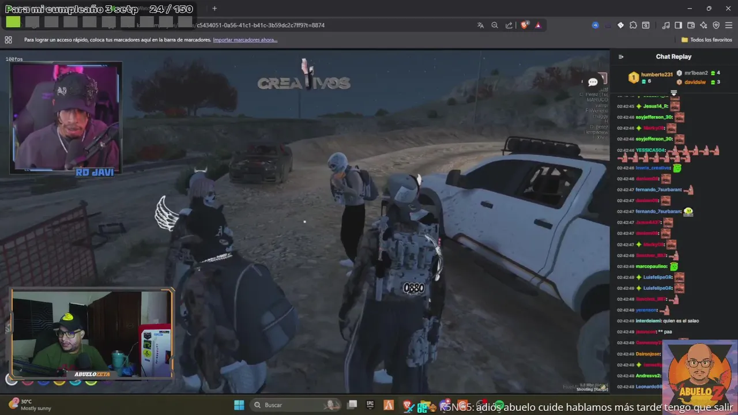Share this page via share icon
The width and height of the screenshot is (738, 415).
click(x=509, y=25)
